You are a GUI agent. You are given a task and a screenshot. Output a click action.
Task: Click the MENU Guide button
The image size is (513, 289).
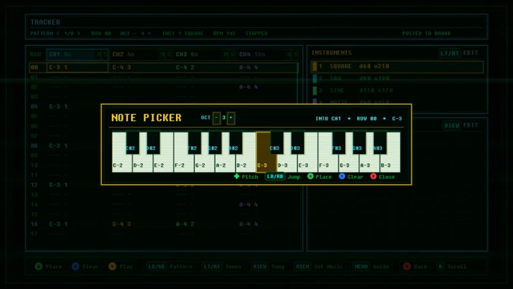pos(371,266)
